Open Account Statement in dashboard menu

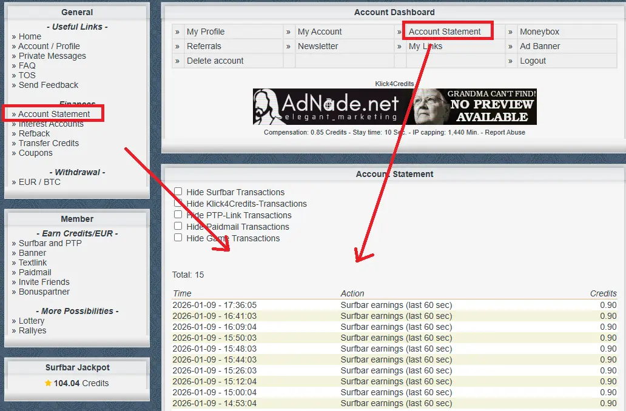coord(445,32)
